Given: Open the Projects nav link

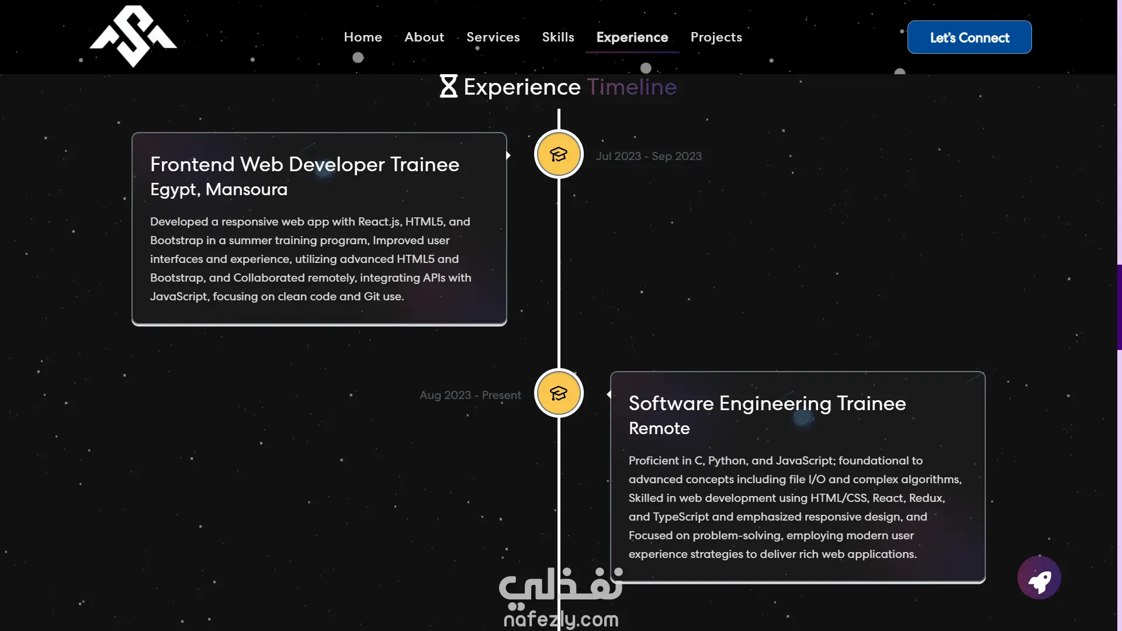Looking at the screenshot, I should point(716,37).
